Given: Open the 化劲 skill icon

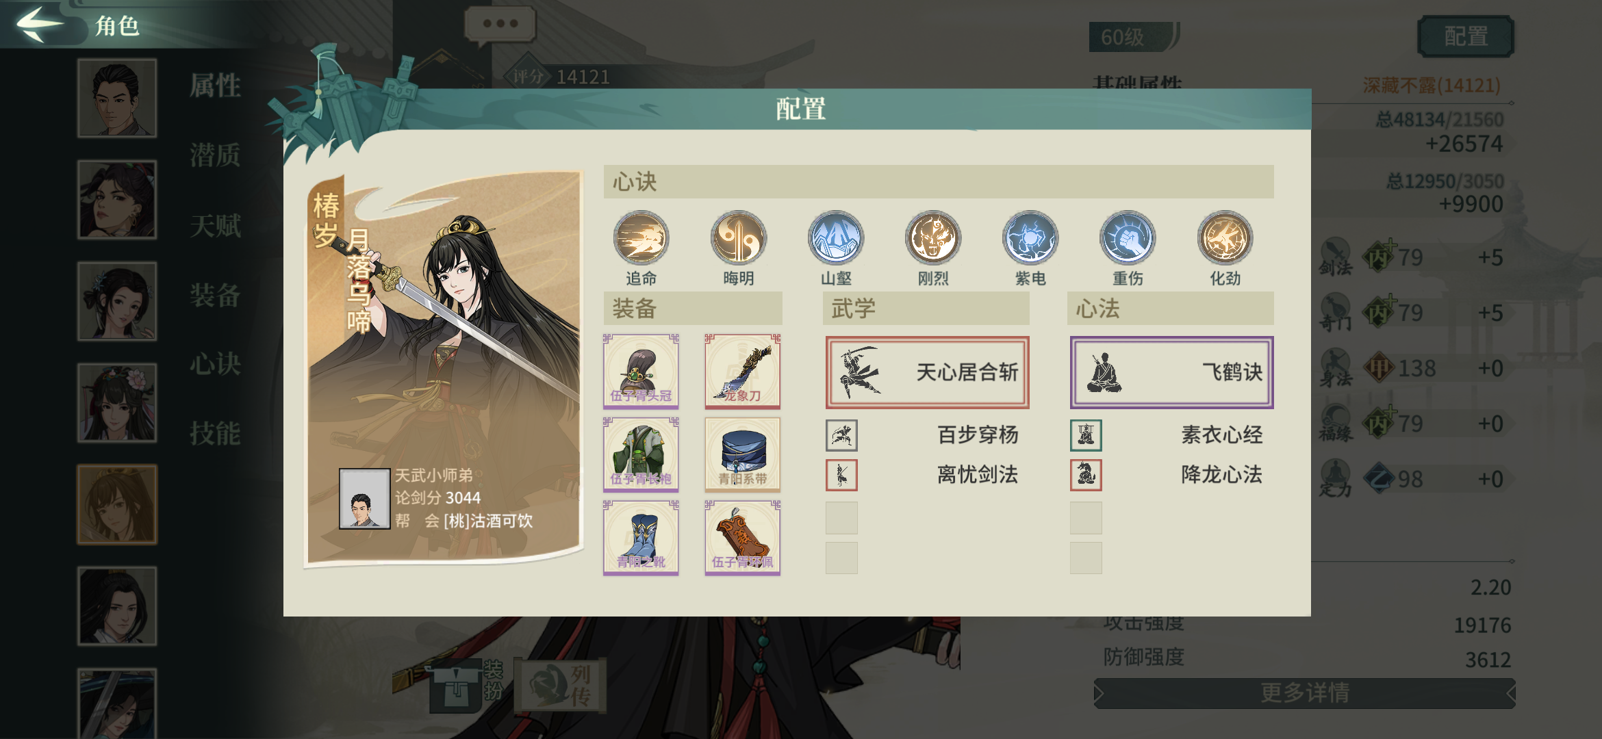Looking at the screenshot, I should click(x=1225, y=238).
